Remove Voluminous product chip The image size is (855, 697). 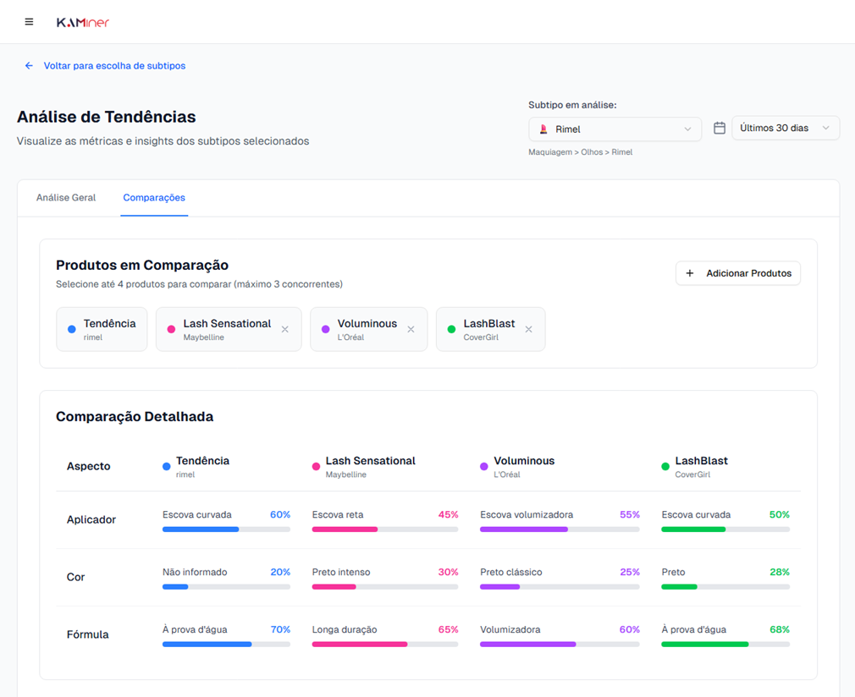click(411, 329)
